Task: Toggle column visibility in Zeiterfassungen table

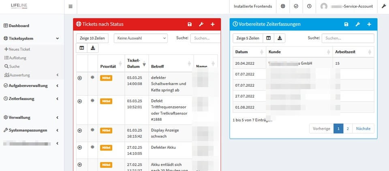Action: click(268, 38)
